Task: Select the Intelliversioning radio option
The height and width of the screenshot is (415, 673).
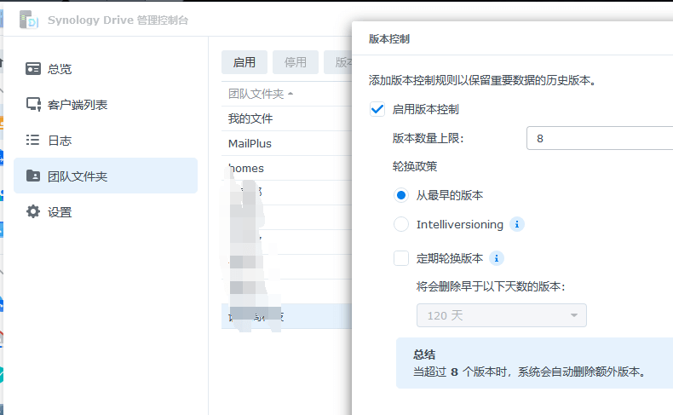Action: click(401, 225)
